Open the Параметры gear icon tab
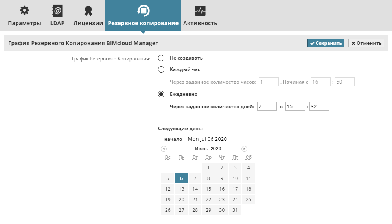 click(24, 11)
